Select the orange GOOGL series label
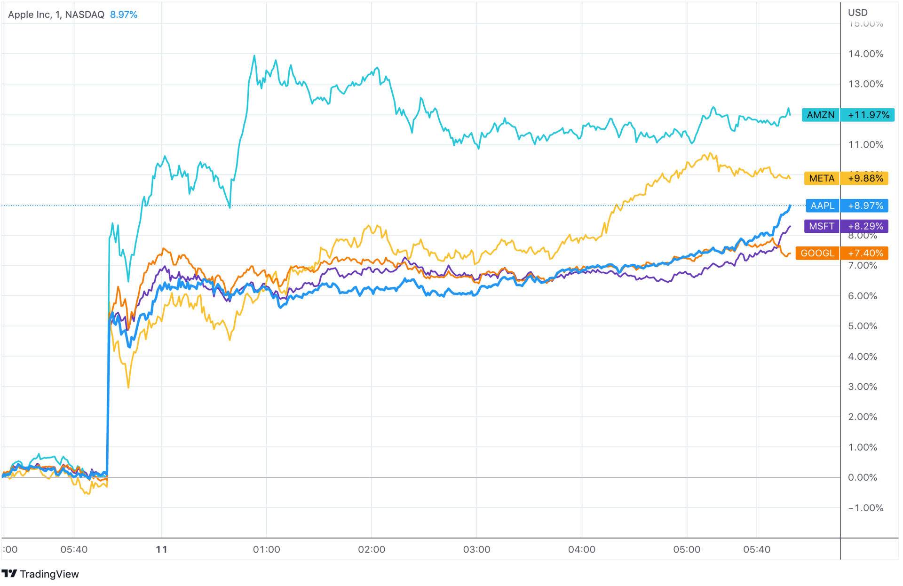Image resolution: width=903 pixels, height=586 pixels. click(817, 253)
